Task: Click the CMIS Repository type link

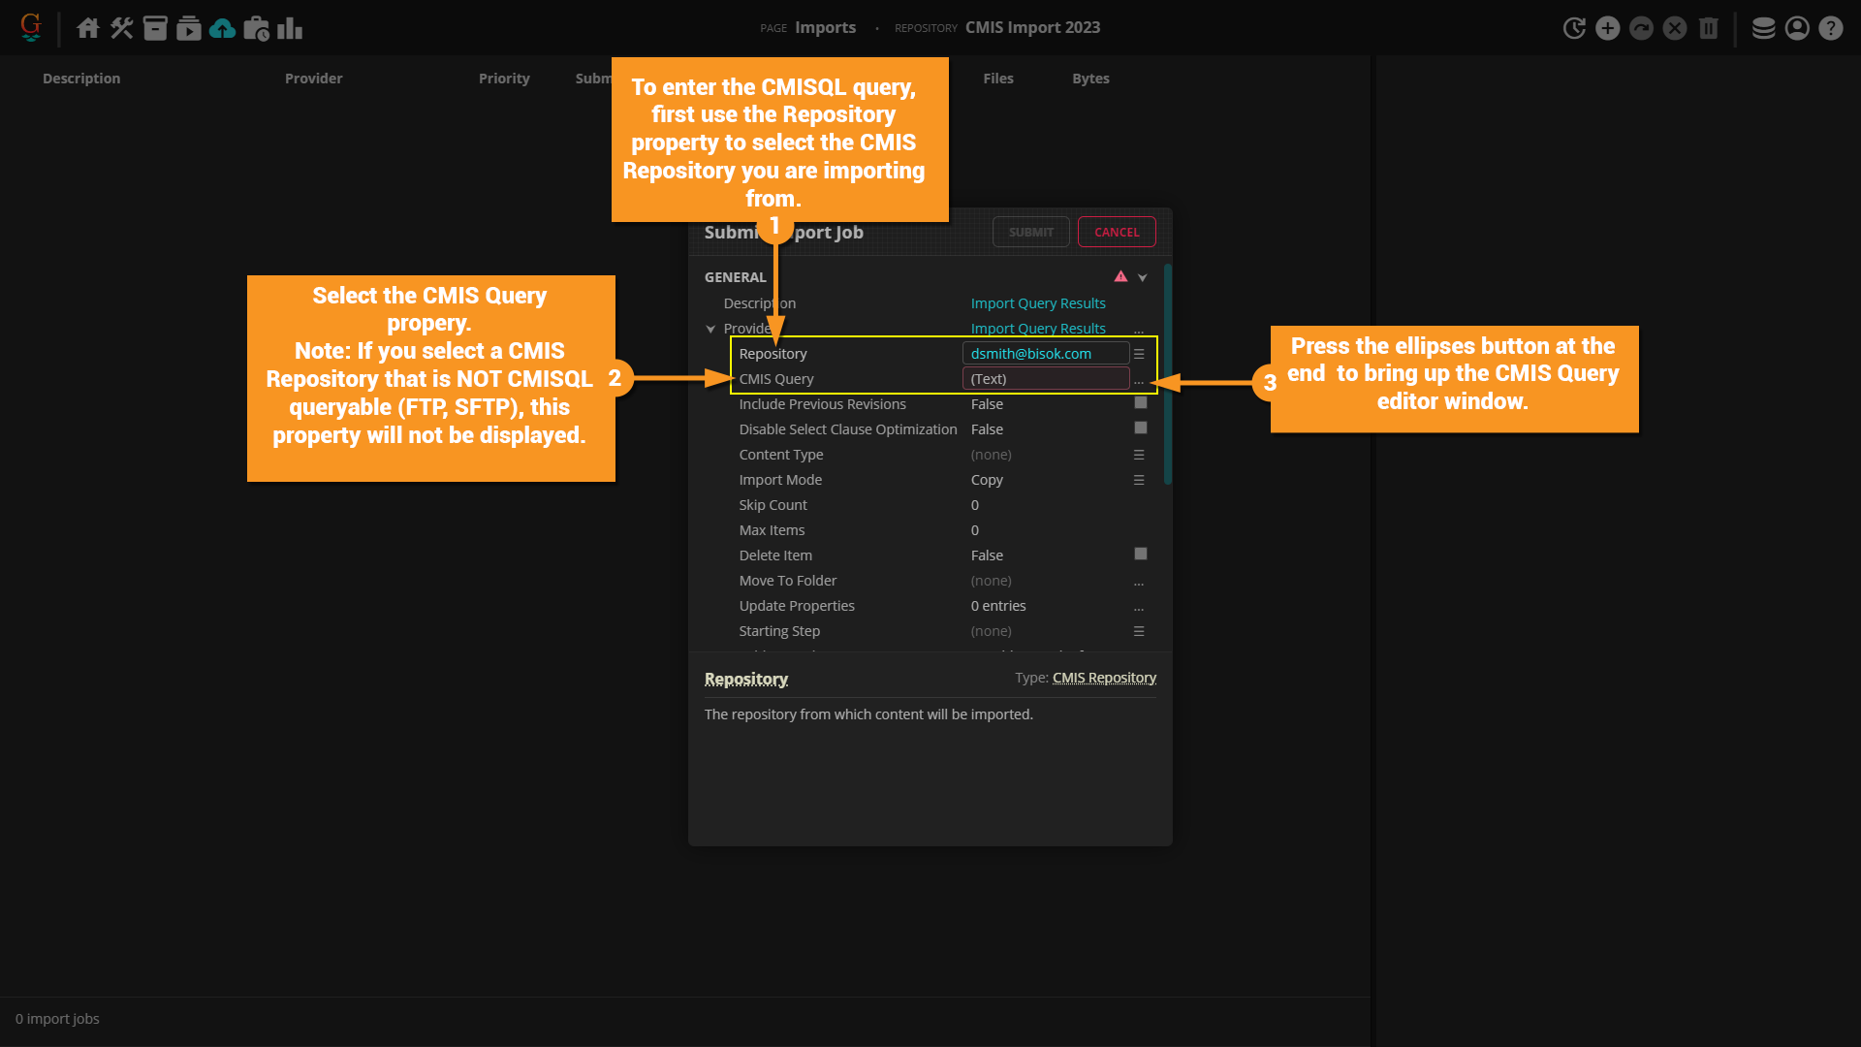Action: click(x=1104, y=678)
